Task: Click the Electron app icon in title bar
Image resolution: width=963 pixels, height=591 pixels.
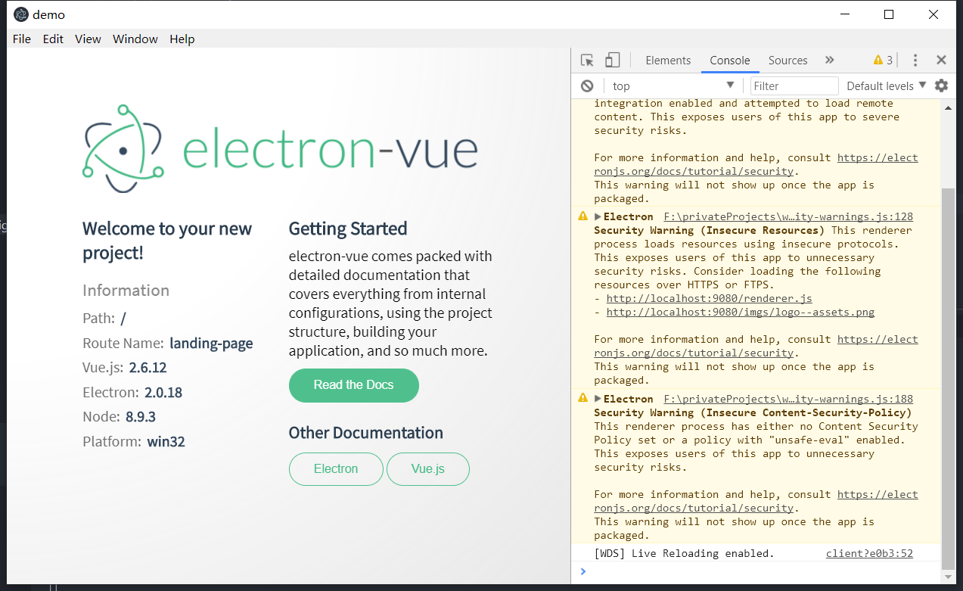Action: [x=21, y=14]
